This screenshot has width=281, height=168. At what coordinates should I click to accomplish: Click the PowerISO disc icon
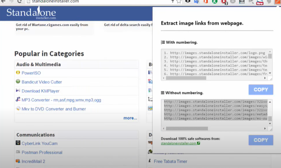click(x=18, y=73)
